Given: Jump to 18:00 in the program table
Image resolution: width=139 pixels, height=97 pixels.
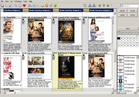Looking at the screenshot, I should pyautogui.click(x=122, y=15).
